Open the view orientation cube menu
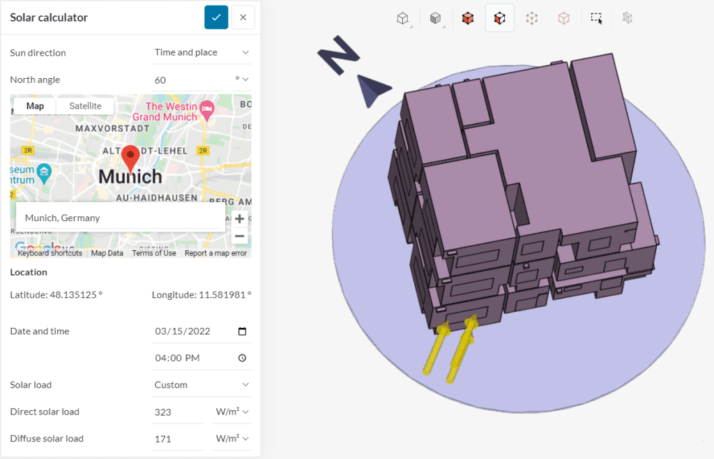The height and width of the screenshot is (459, 714). pos(403,19)
